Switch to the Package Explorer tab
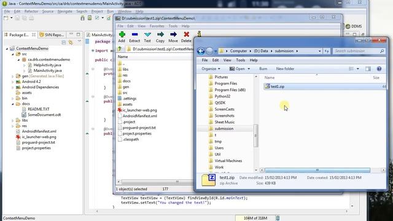 tap(20, 35)
